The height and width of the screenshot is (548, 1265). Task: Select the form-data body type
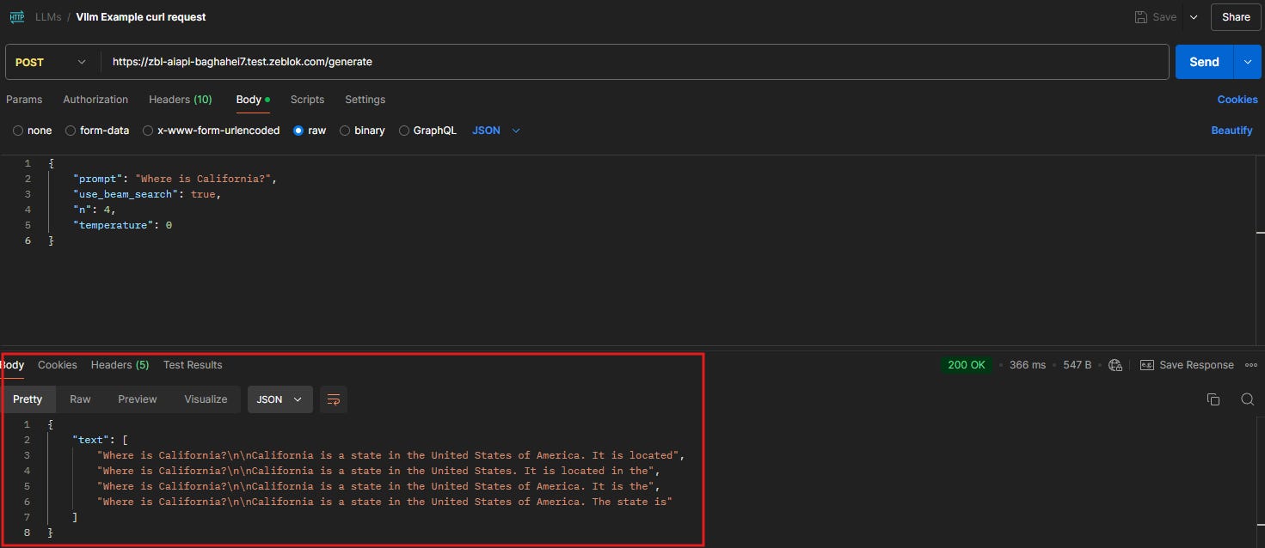tap(97, 131)
